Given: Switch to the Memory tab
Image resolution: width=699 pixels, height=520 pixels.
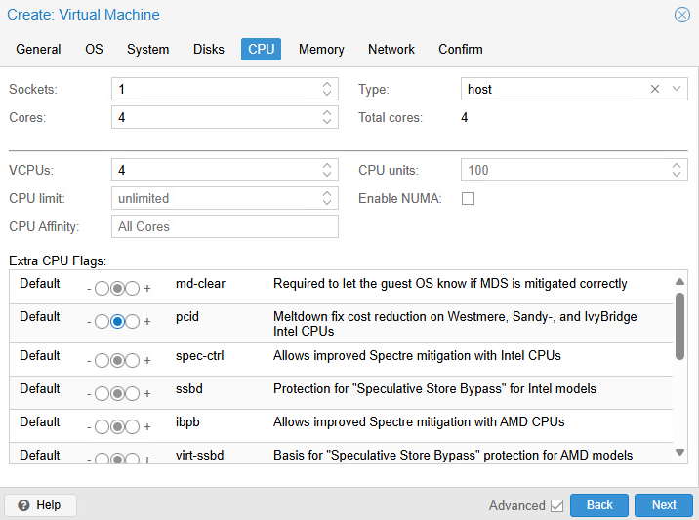Looking at the screenshot, I should tap(321, 49).
